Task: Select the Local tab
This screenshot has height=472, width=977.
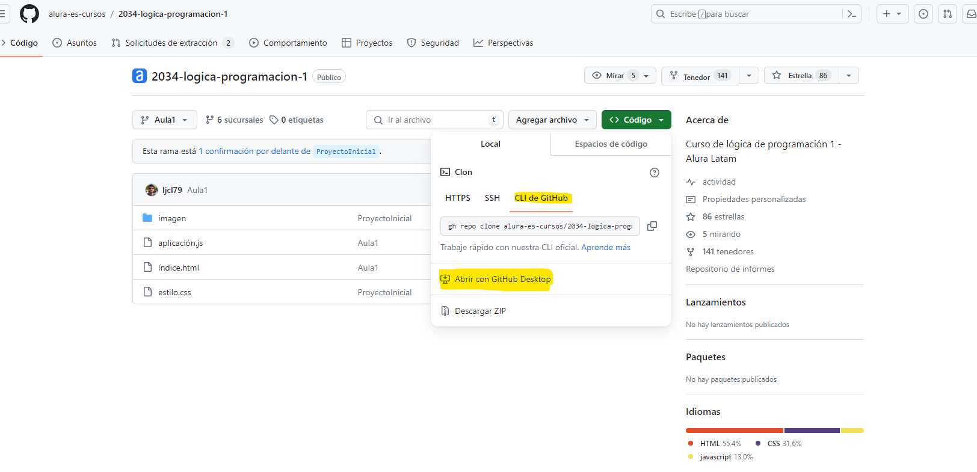Action: click(x=490, y=144)
